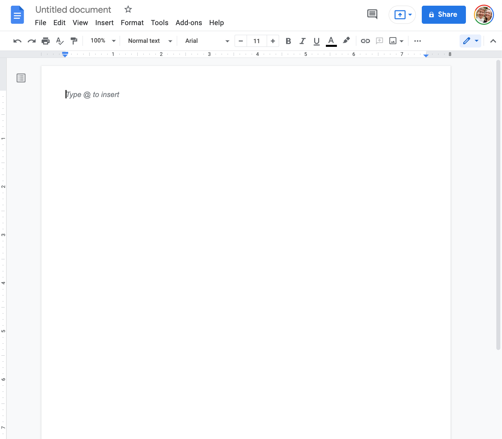Toggle Underline formatting

click(317, 41)
